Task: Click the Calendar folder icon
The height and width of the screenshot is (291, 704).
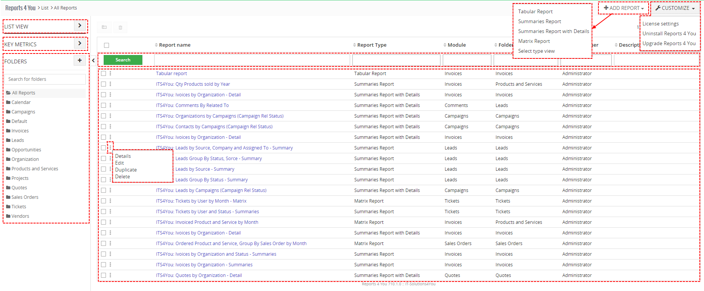Action: coord(8,102)
